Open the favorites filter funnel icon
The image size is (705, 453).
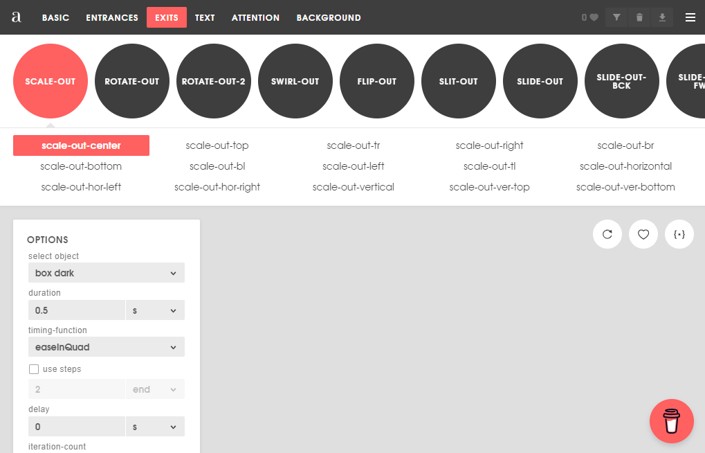(x=616, y=17)
